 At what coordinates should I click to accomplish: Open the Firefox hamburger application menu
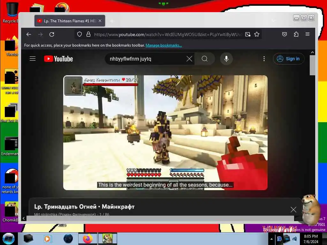pos(308,34)
